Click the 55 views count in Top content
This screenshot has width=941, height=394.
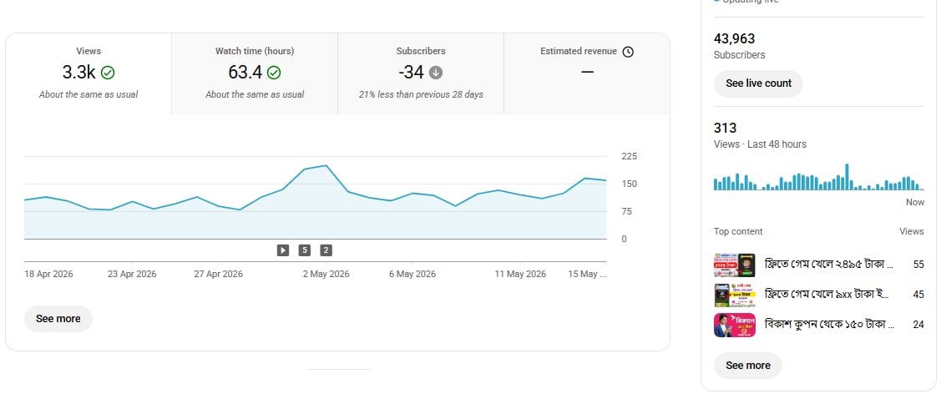(918, 265)
